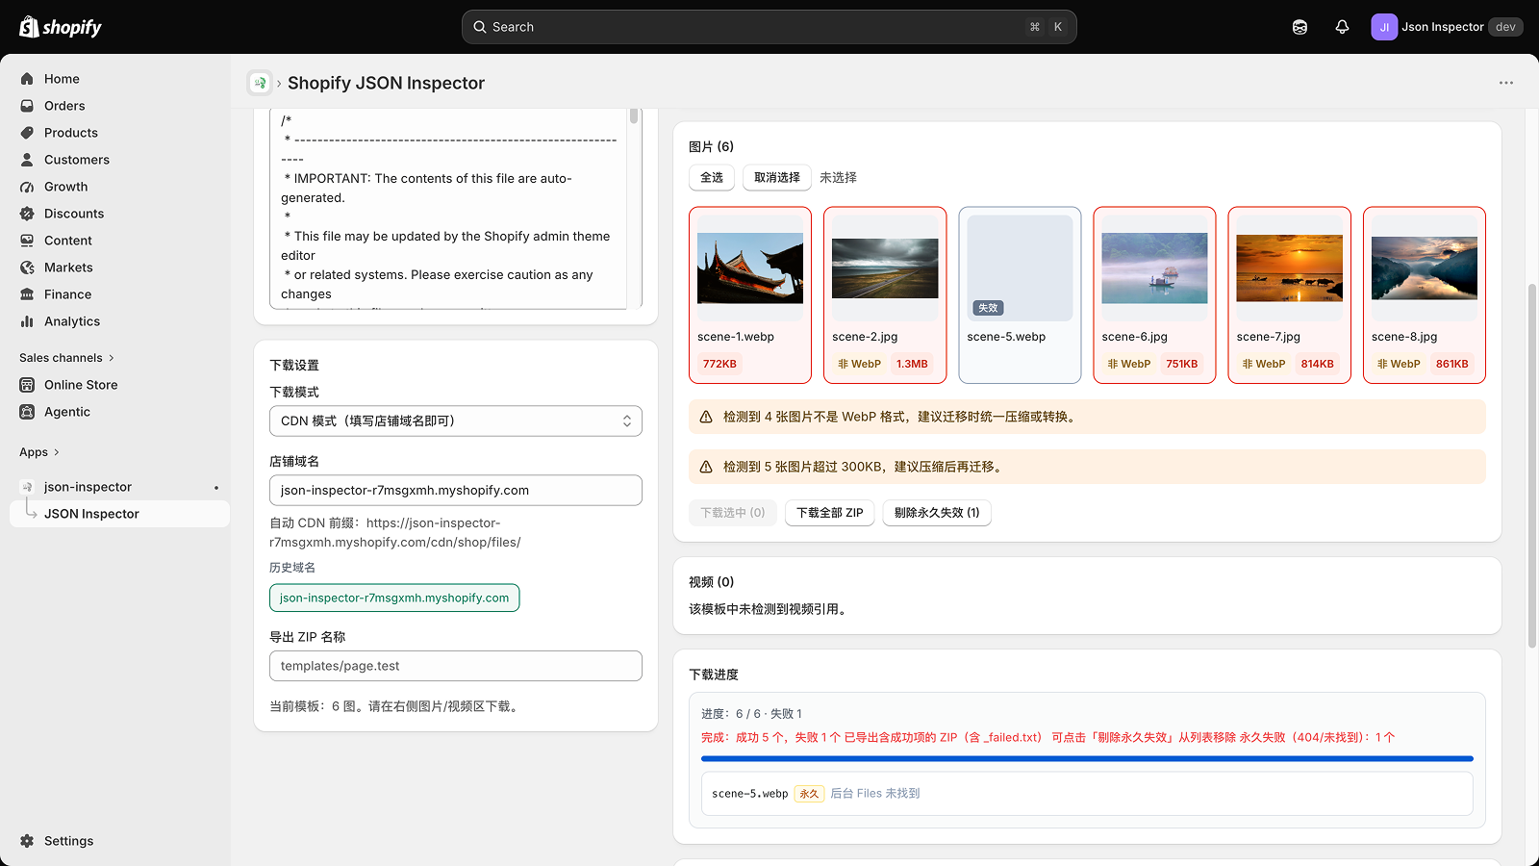The height and width of the screenshot is (866, 1539).
Task: Toggle selection of scene-6.jpg image
Action: [1154, 295]
